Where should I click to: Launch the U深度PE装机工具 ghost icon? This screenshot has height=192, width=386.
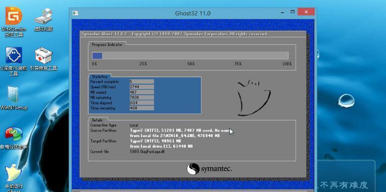coord(14,61)
